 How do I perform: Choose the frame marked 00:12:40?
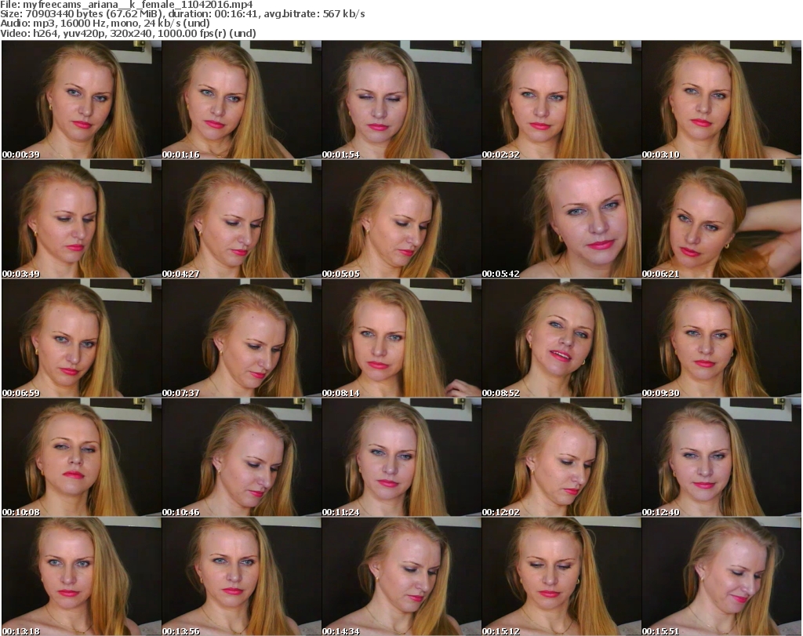721,457
